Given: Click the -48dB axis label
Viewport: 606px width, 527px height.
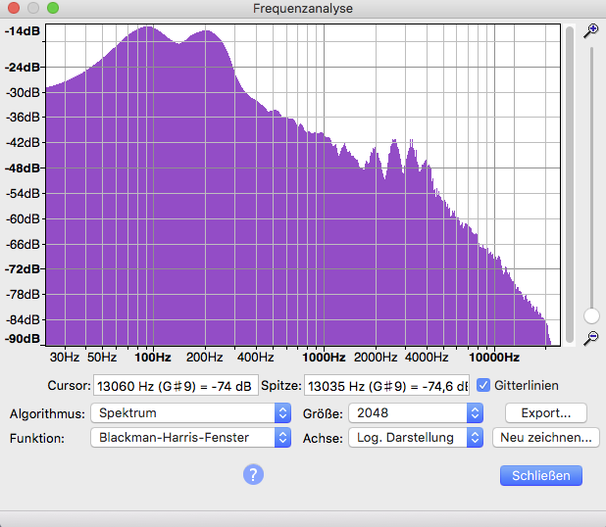Looking at the screenshot, I should [x=22, y=168].
